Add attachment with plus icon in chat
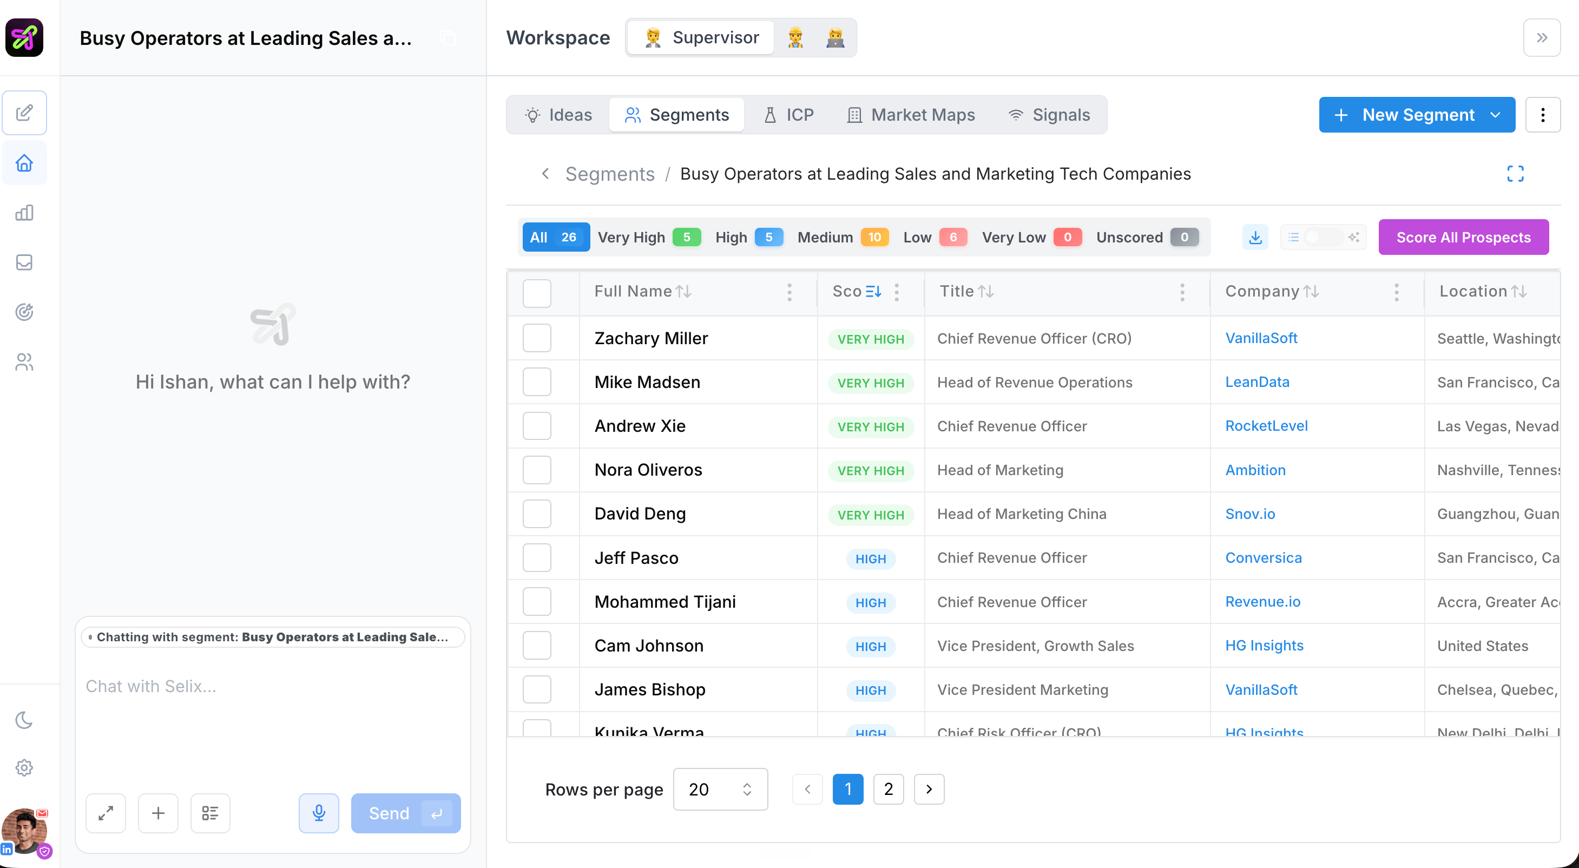Screen dimensions: 1579x868 158,813
